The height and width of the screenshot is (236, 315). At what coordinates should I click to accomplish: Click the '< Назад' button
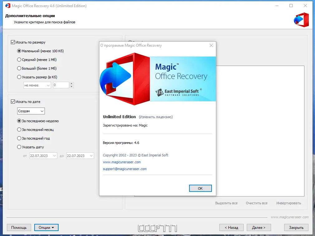click(x=231, y=228)
